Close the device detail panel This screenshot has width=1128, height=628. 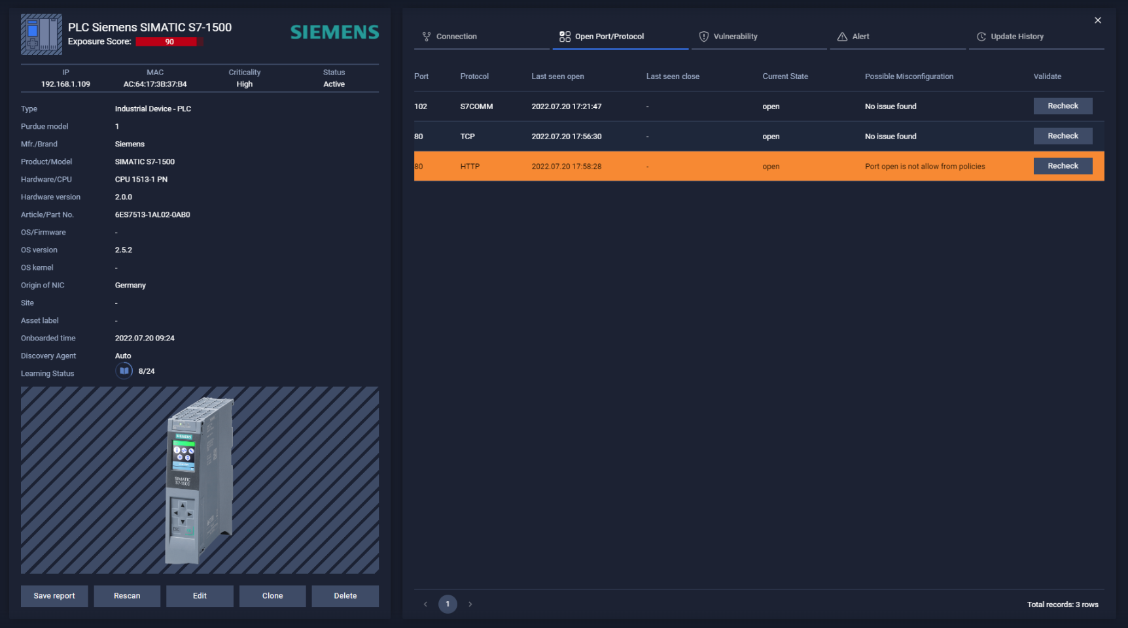click(1098, 20)
